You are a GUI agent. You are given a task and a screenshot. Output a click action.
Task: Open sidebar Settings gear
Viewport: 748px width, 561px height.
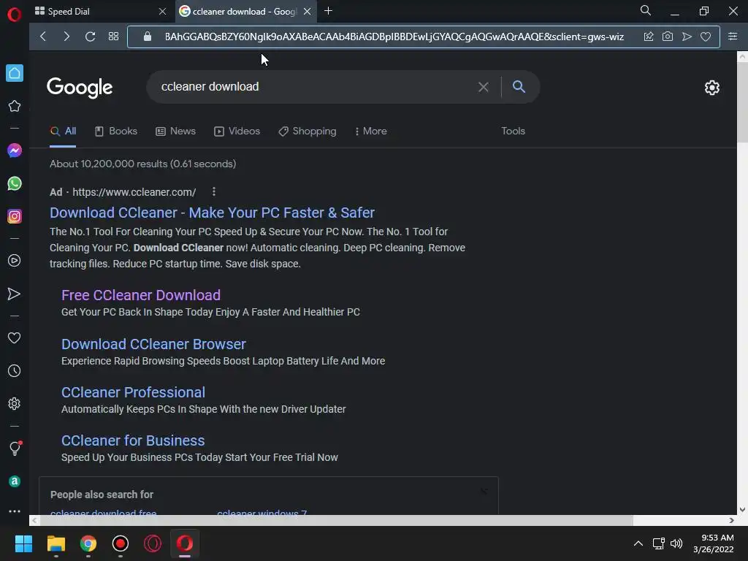[x=15, y=403]
